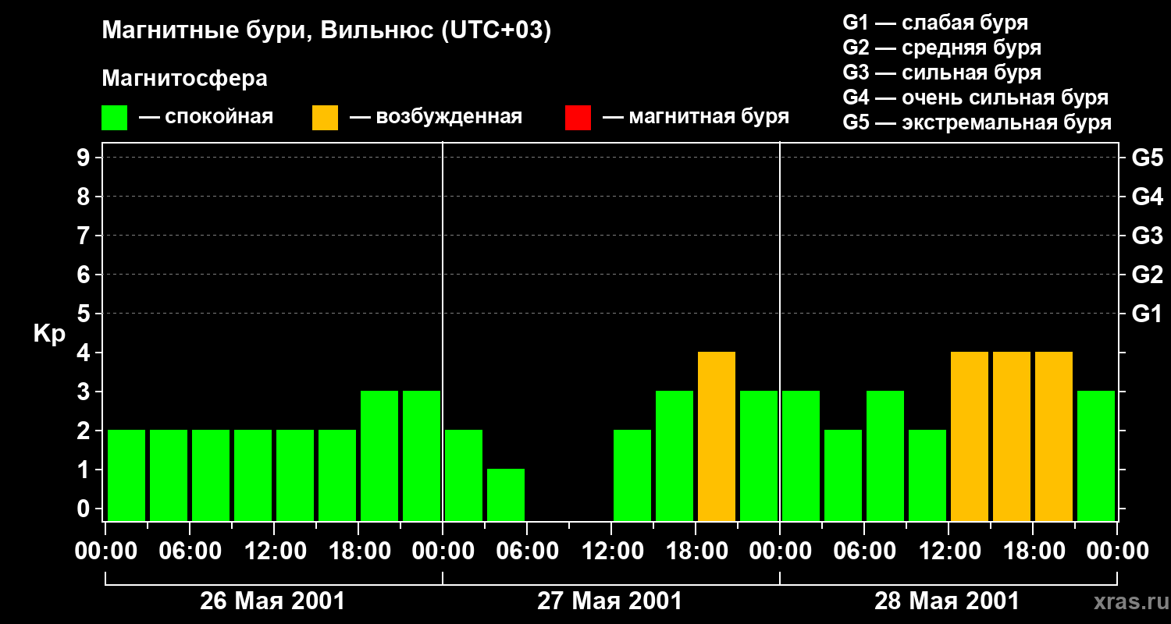Click the orange bar starting at 12:00 on 28 Мая
This screenshot has height=624, width=1171.
tap(970, 436)
